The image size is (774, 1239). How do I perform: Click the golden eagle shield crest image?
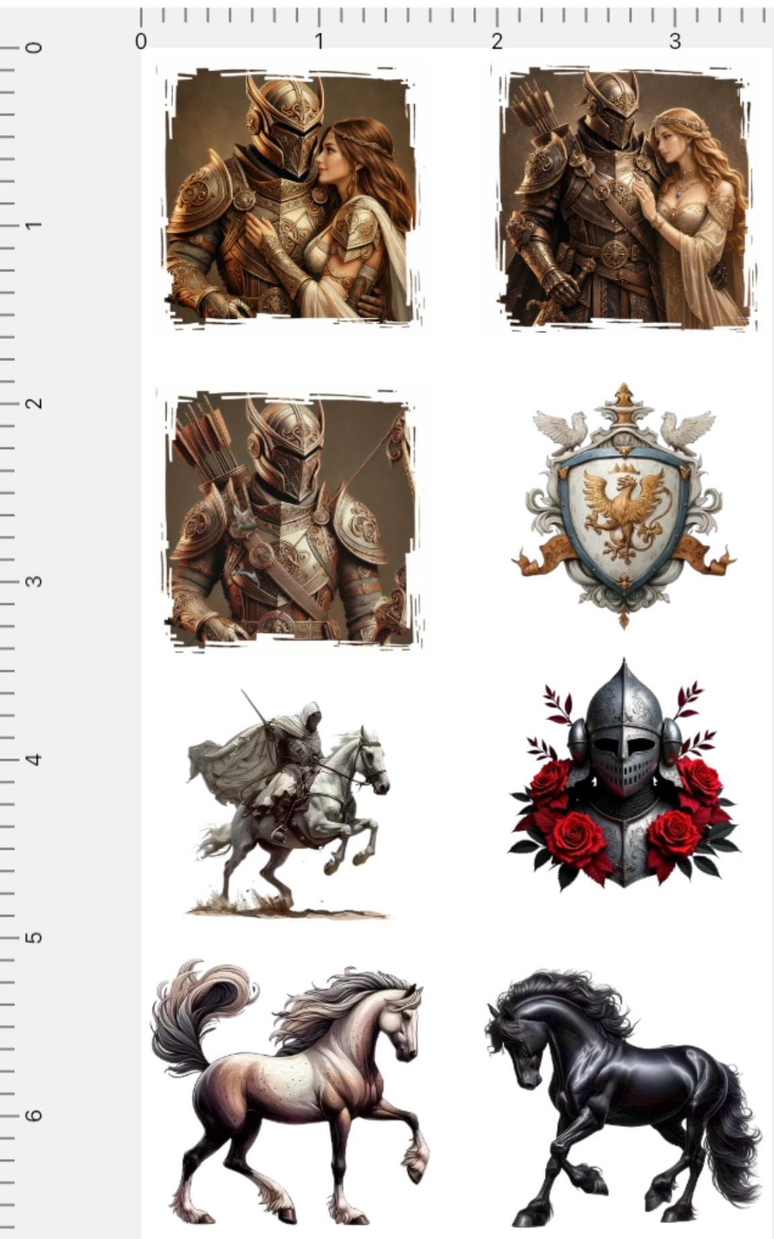pyautogui.click(x=624, y=505)
